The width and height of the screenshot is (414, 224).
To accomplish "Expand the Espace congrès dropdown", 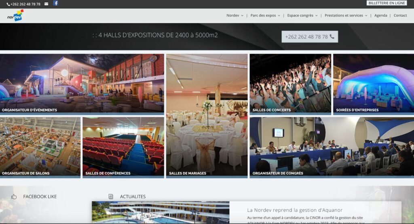I will pyautogui.click(x=302, y=16).
